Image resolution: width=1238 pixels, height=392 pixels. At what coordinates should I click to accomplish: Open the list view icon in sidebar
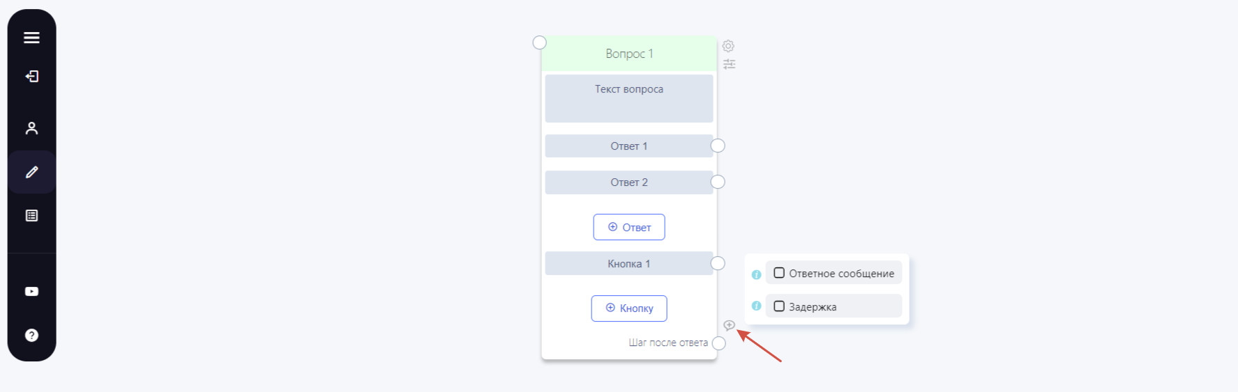pyautogui.click(x=31, y=216)
